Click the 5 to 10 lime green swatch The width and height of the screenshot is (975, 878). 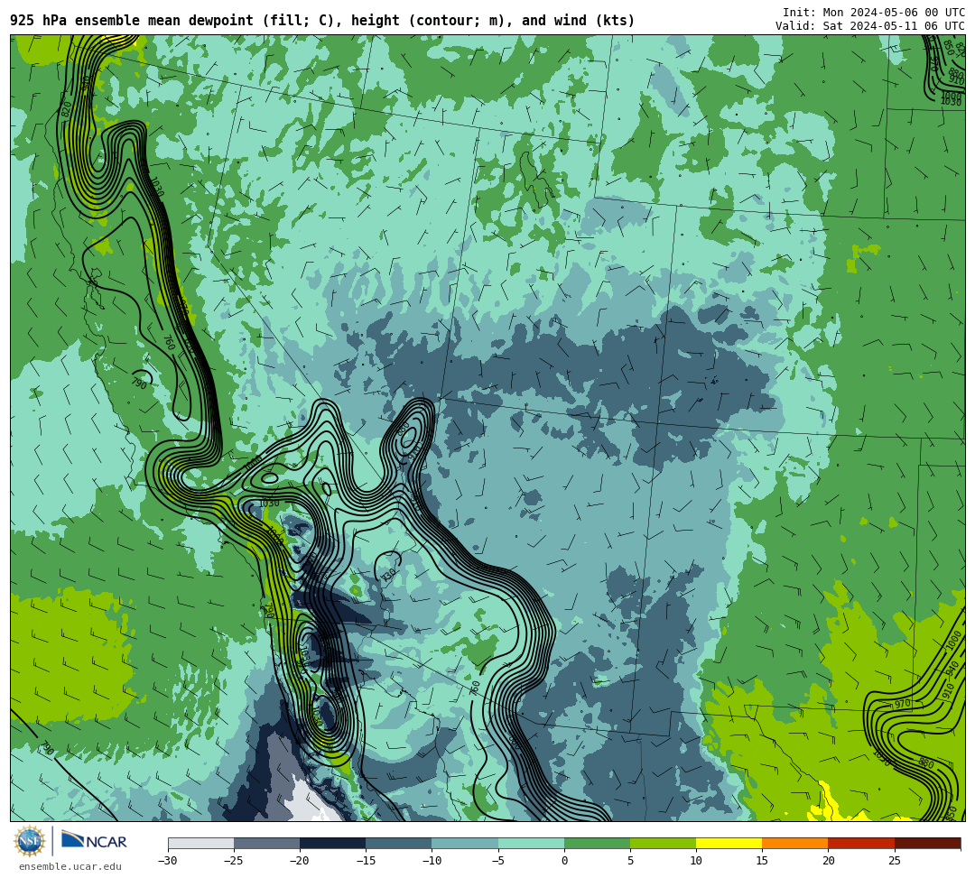(663, 843)
